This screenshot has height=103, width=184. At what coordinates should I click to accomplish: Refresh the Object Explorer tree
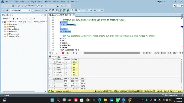pyautogui.click(x=27, y=19)
